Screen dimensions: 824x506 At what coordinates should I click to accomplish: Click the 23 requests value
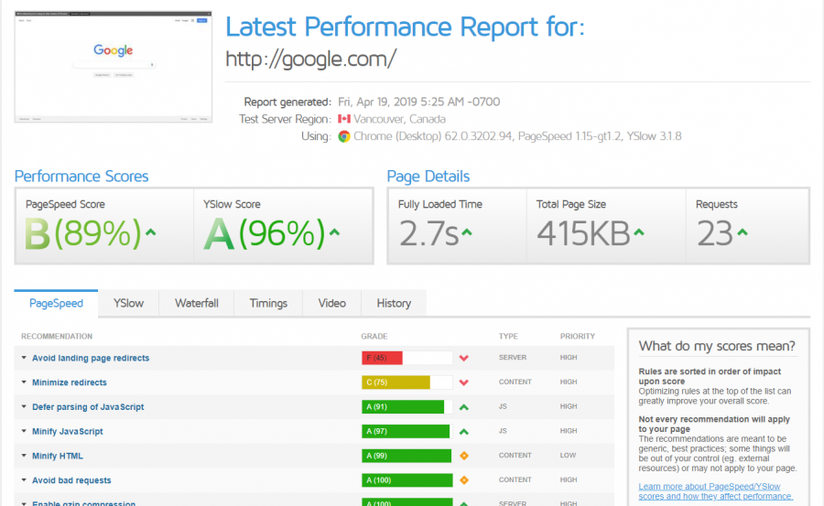[x=715, y=233]
